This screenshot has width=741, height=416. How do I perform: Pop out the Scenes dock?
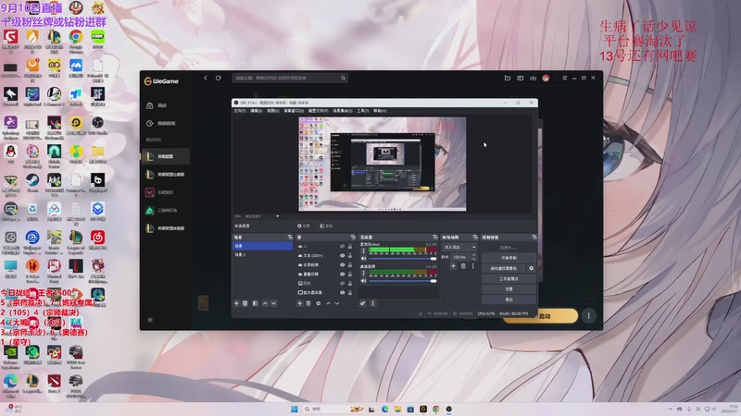tap(290, 238)
